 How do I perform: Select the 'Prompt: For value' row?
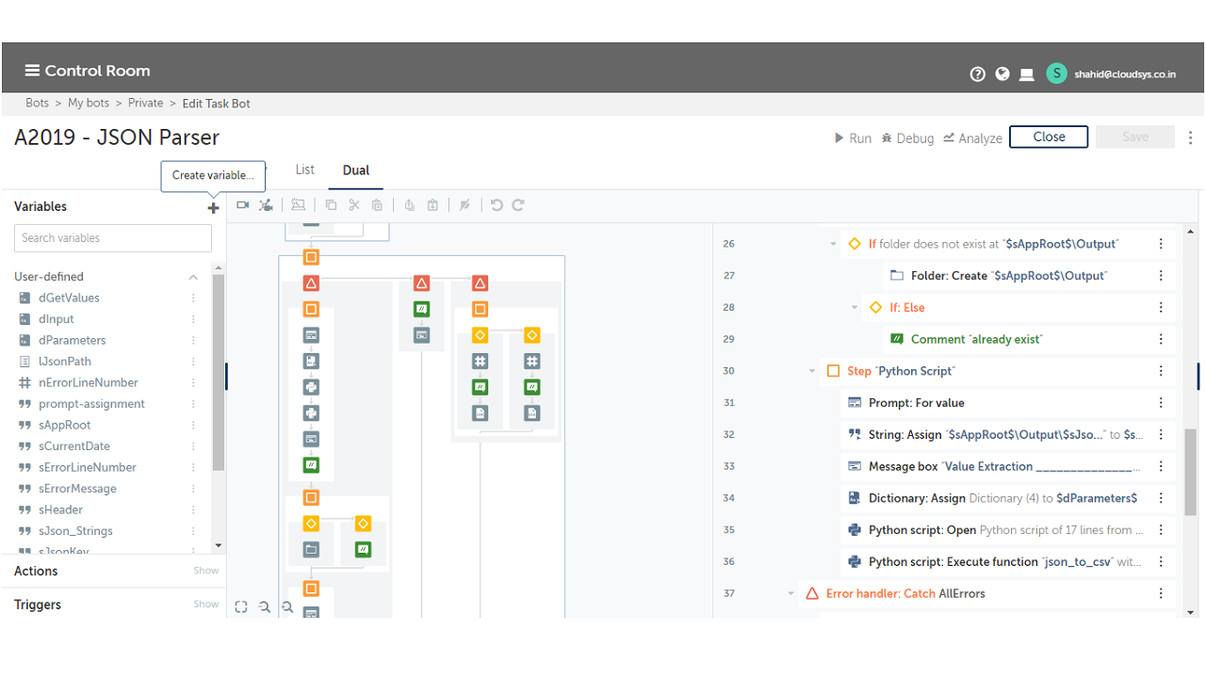(1008, 403)
